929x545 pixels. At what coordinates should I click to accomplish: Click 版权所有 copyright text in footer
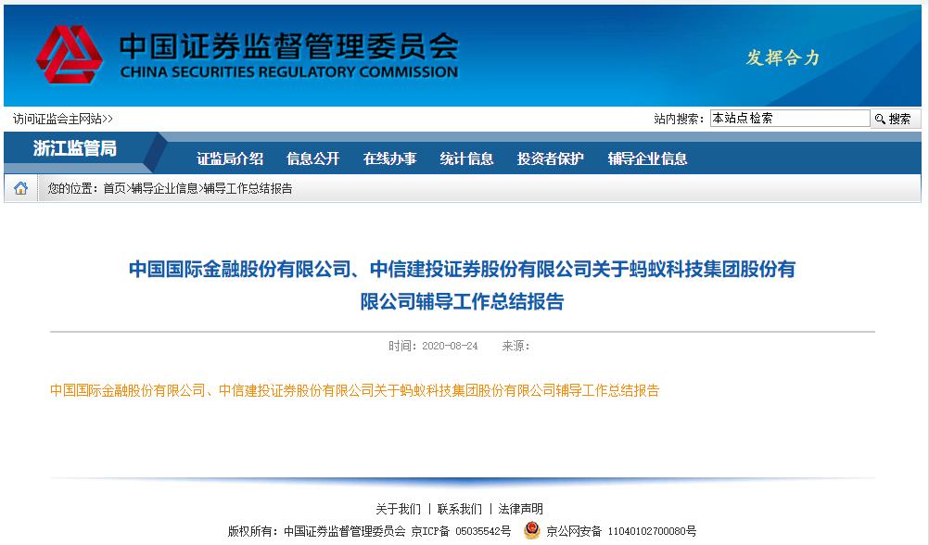click(x=316, y=531)
